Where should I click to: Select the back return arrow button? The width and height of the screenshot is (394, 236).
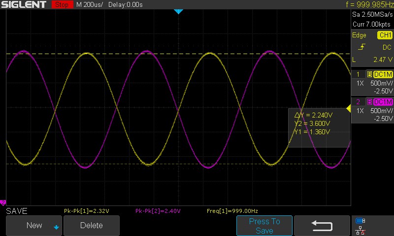click(322, 226)
